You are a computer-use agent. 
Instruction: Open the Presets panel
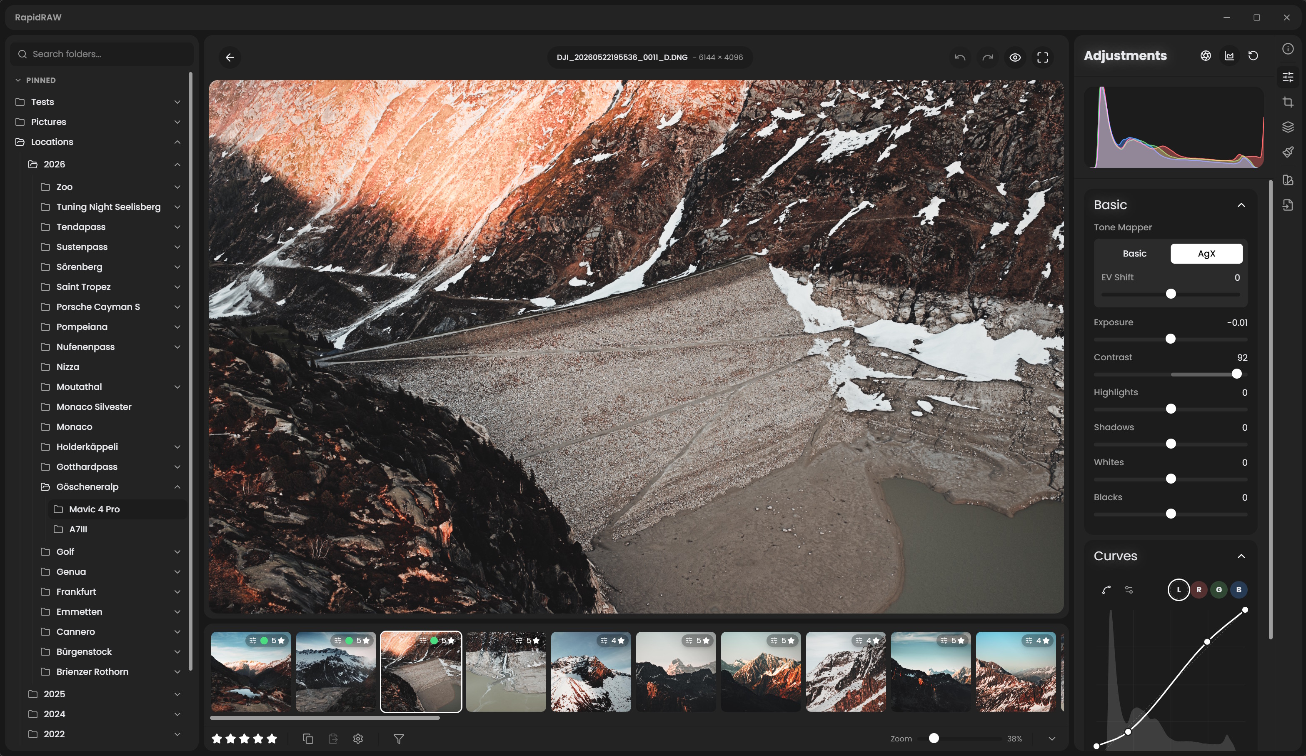[x=1288, y=180]
